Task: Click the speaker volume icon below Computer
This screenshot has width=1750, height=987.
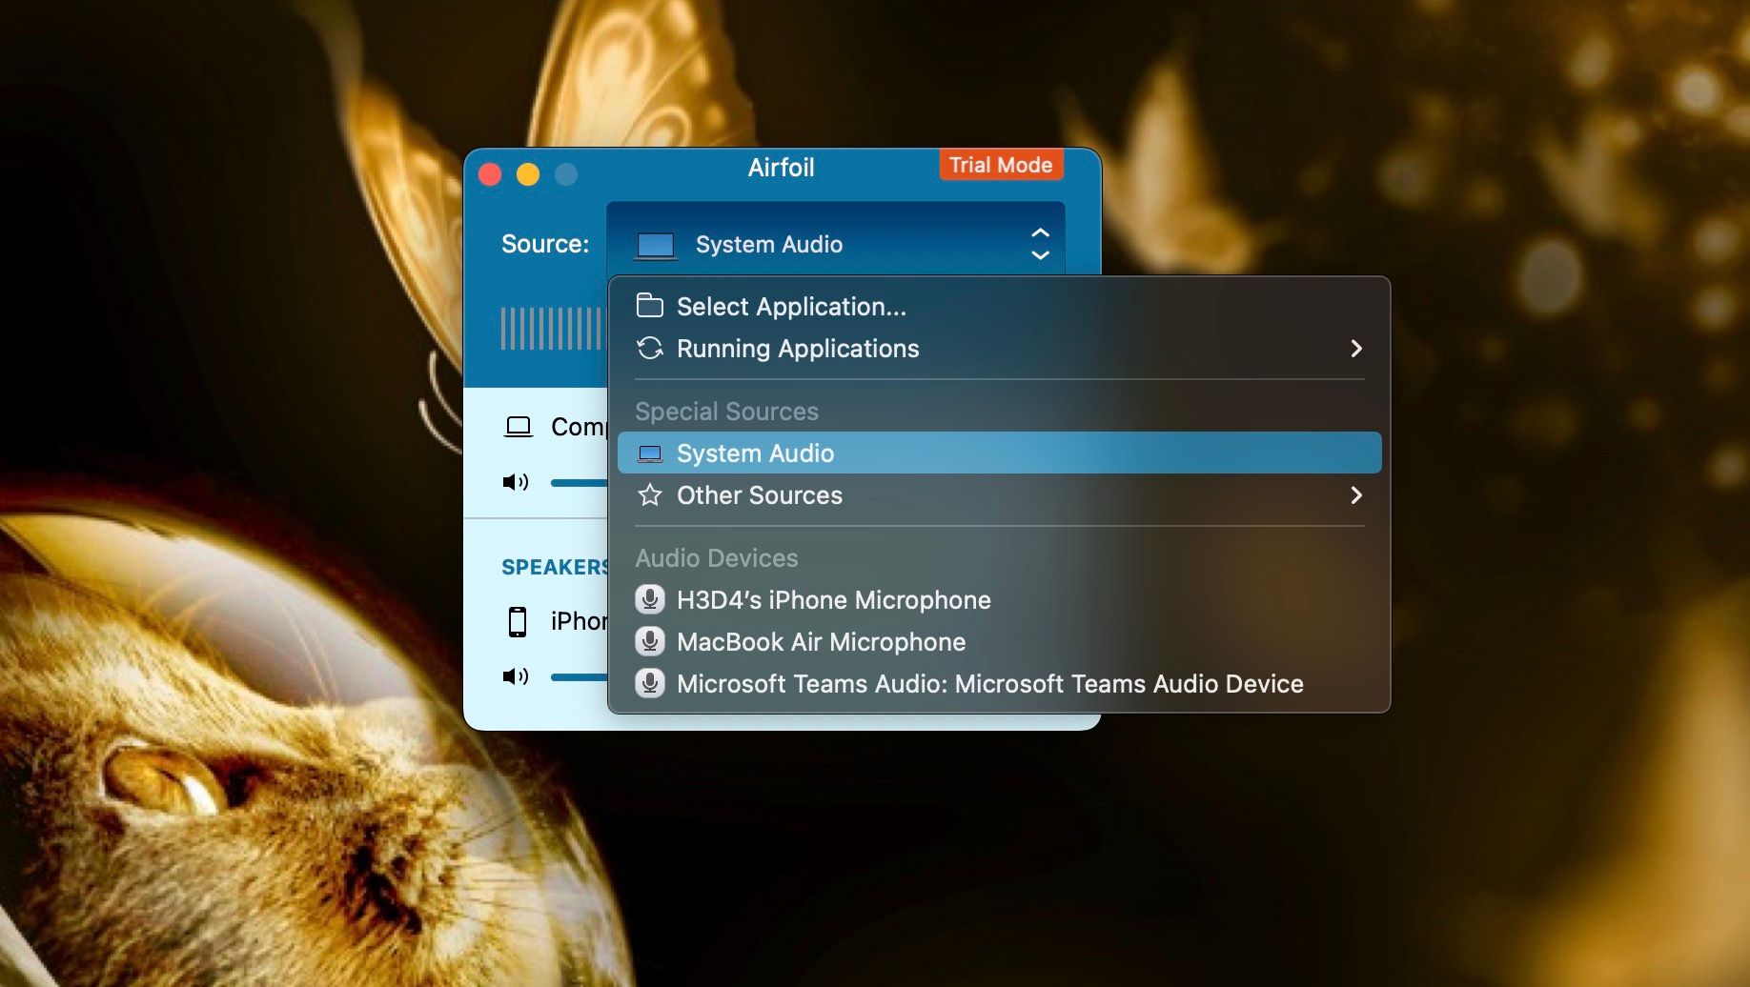Action: (515, 482)
